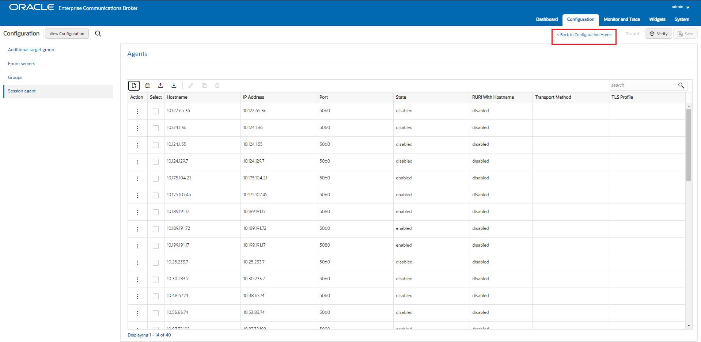
Task: Open action menu for 10.48.67.74 row
Action: pyautogui.click(x=138, y=296)
